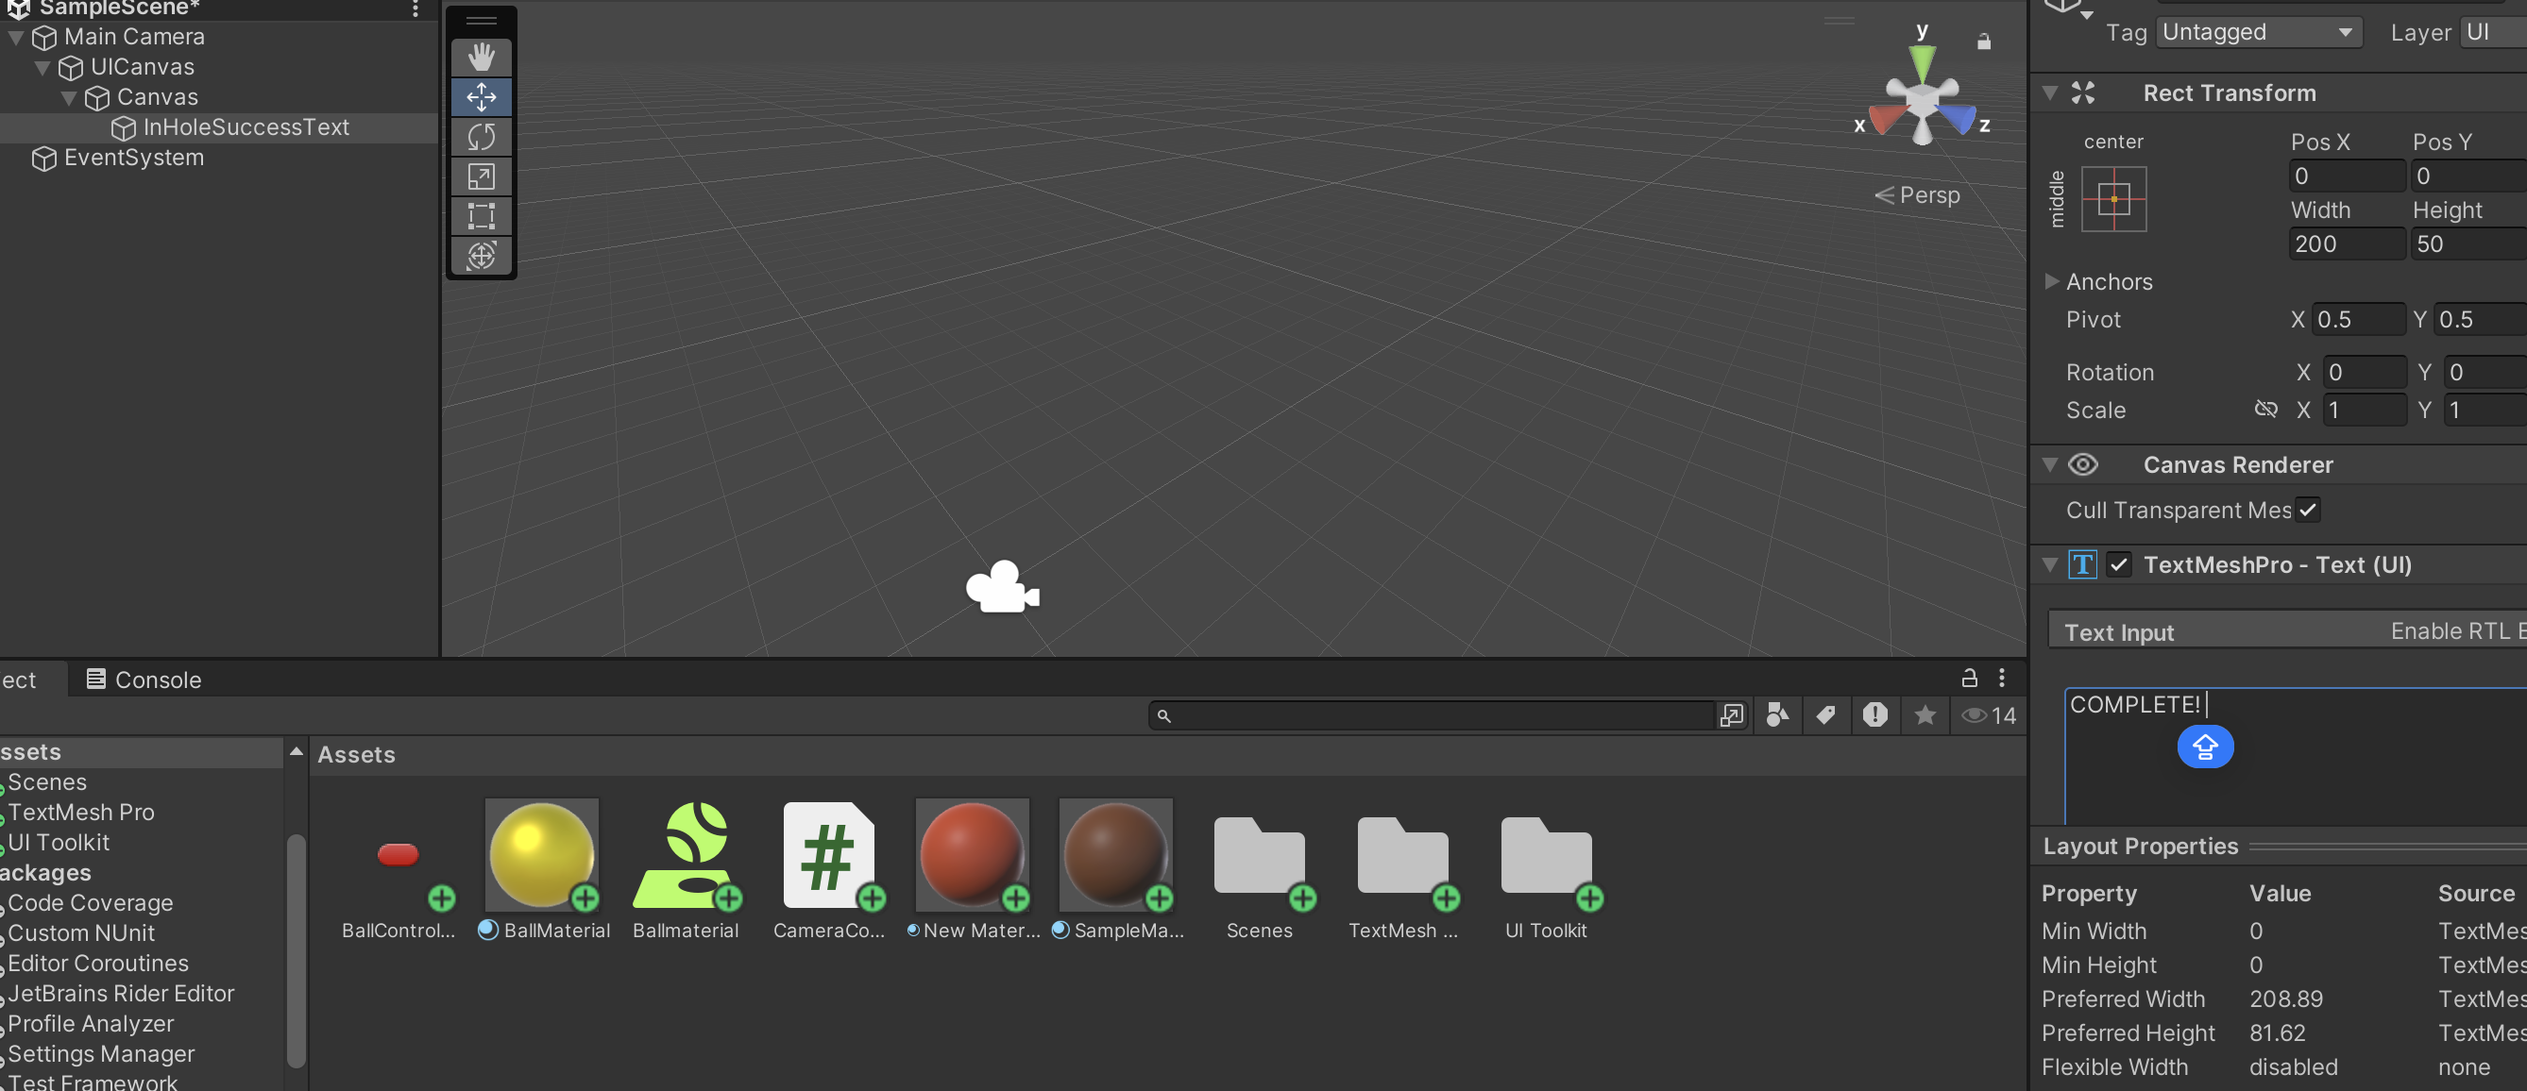The height and width of the screenshot is (1091, 2527).
Task: Open JetBrains Rider Editor package
Action: pos(121,994)
